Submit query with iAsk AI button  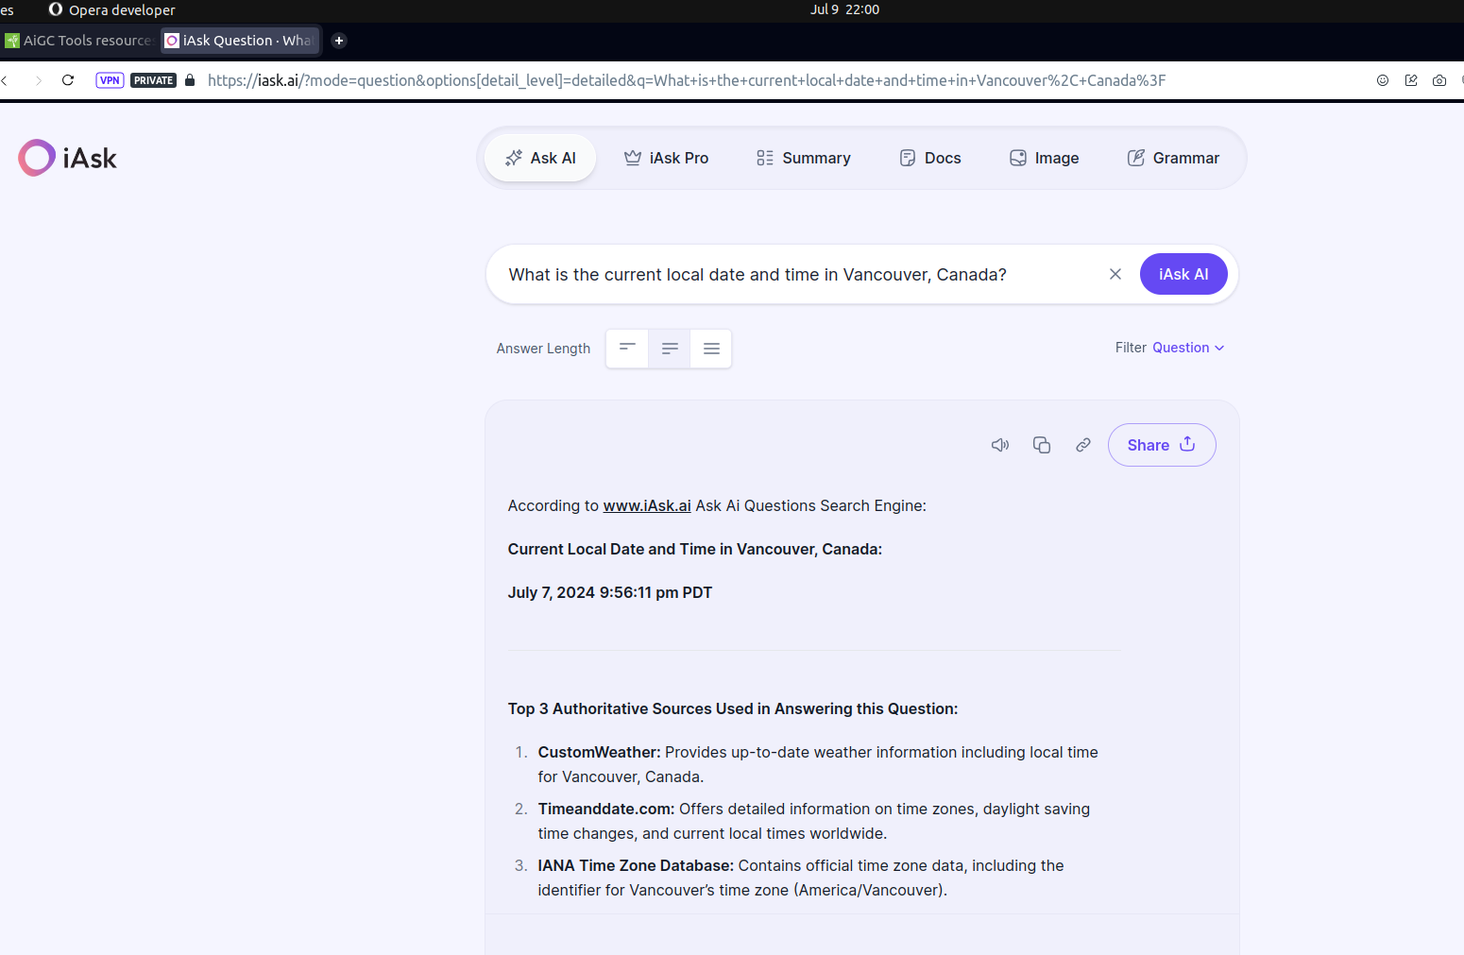click(x=1183, y=274)
